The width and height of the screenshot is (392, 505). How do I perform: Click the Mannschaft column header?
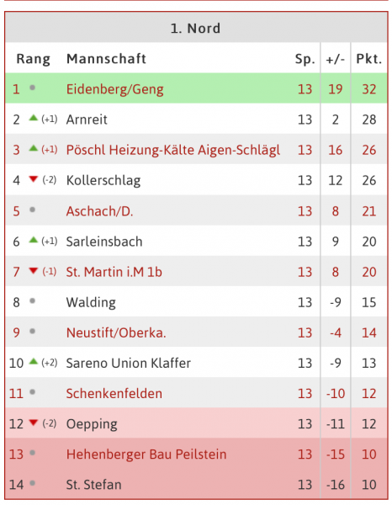point(106,59)
